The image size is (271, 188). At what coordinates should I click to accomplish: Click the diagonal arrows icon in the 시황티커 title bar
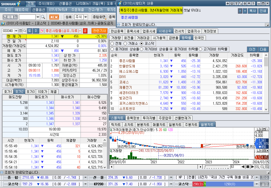(240, 3)
